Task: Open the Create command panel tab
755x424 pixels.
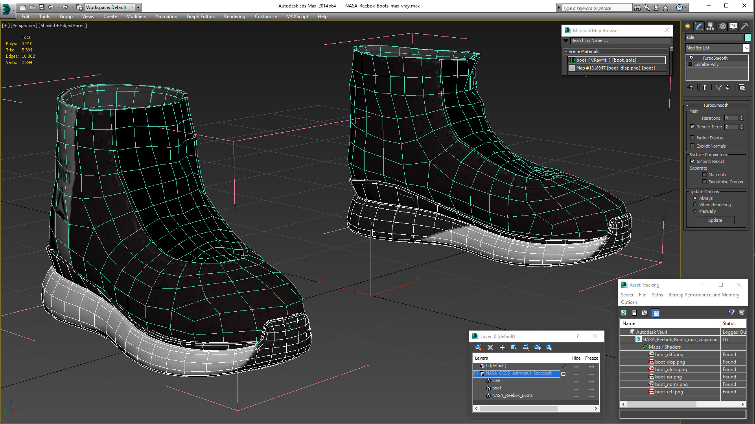Action: click(688, 26)
